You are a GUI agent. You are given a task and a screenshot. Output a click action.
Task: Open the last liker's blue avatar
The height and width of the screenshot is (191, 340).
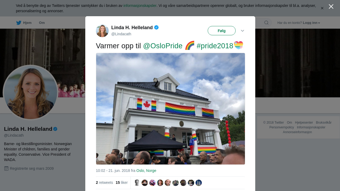[199, 183]
